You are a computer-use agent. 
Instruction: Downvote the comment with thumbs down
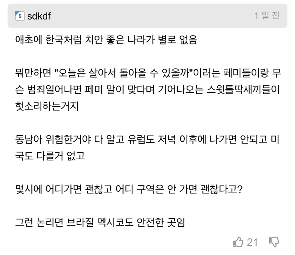(x=274, y=242)
